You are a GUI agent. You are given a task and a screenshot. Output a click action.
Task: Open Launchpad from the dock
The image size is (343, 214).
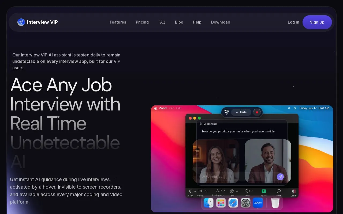pyautogui.click(x=221, y=203)
